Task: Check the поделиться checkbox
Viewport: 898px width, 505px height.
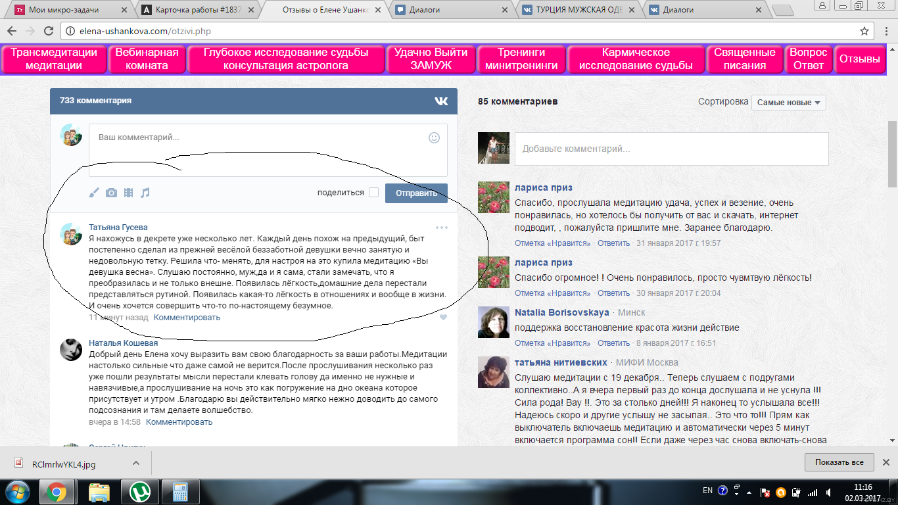Action: tap(373, 193)
